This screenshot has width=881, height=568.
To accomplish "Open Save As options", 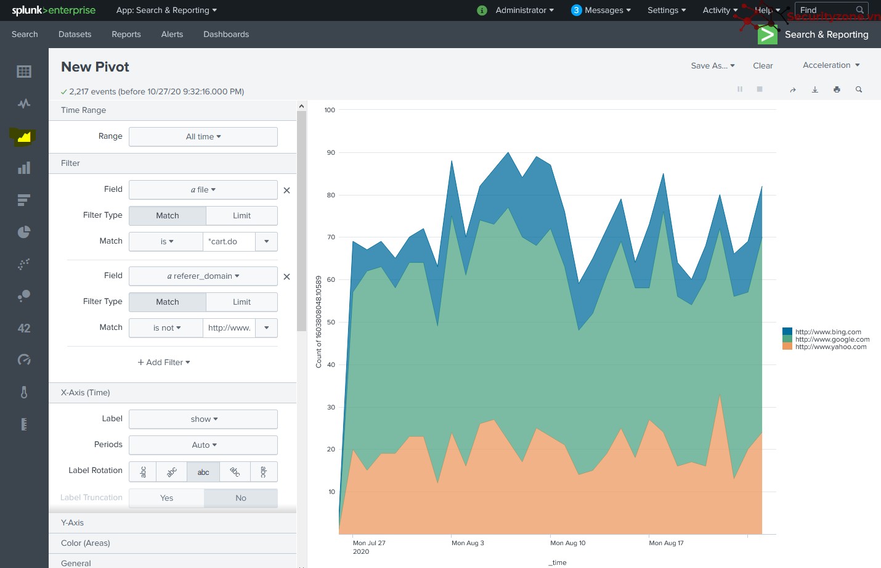I will point(713,65).
